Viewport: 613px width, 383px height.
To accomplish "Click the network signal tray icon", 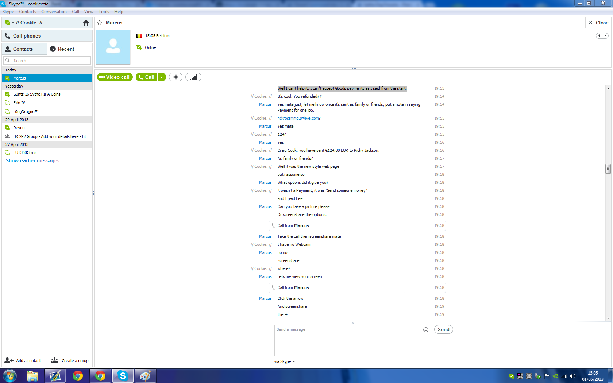I will coord(564,376).
